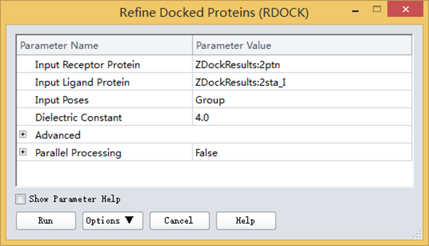The image size is (429, 246).
Task: Click the Input Poses value Group
Action: [x=302, y=100]
